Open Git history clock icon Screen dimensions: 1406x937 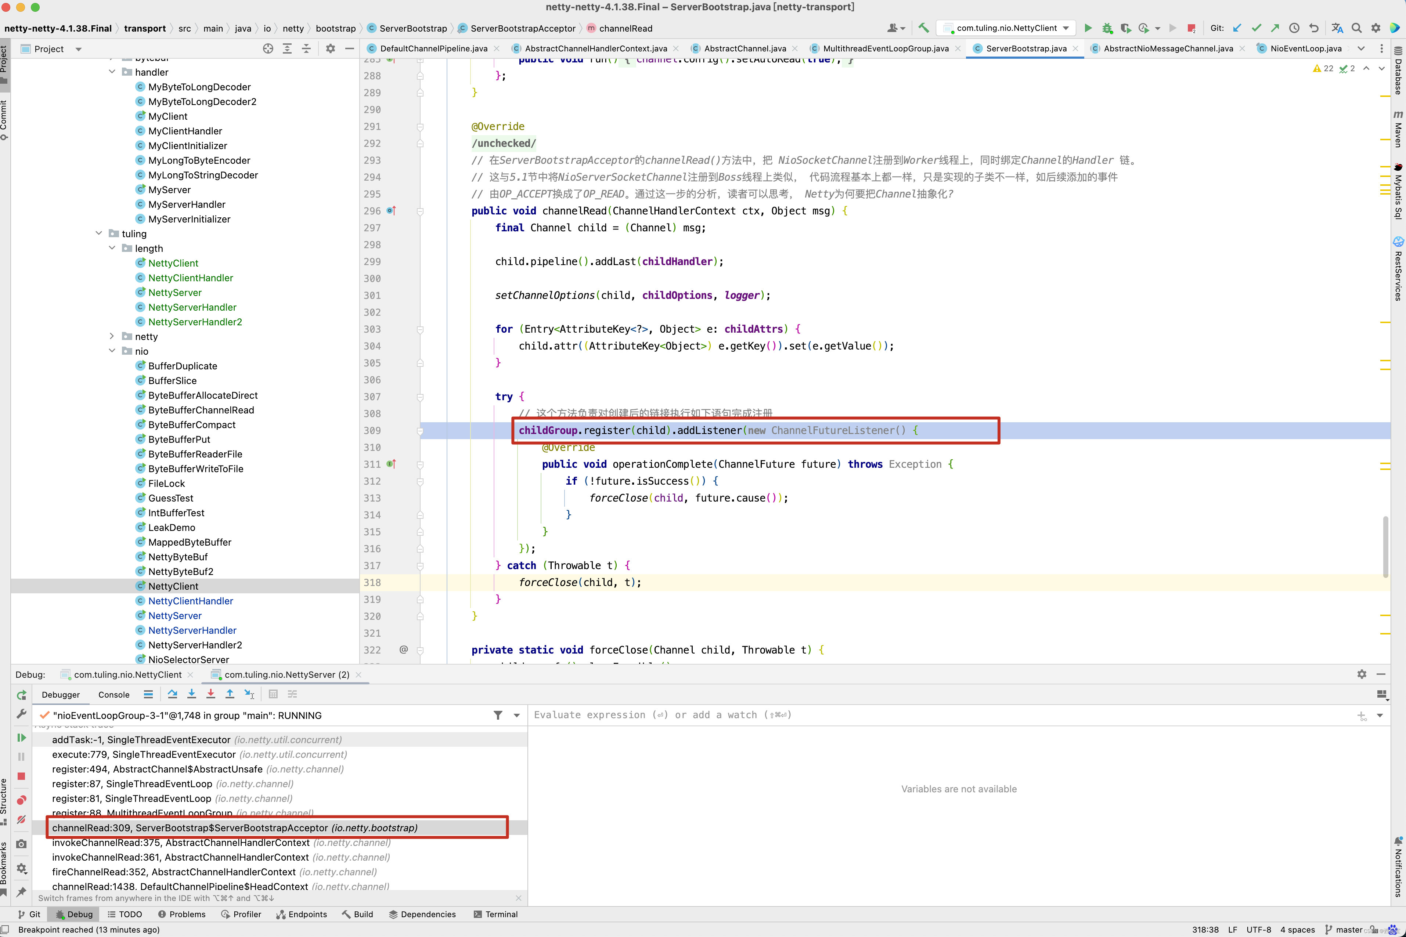[x=1294, y=28]
